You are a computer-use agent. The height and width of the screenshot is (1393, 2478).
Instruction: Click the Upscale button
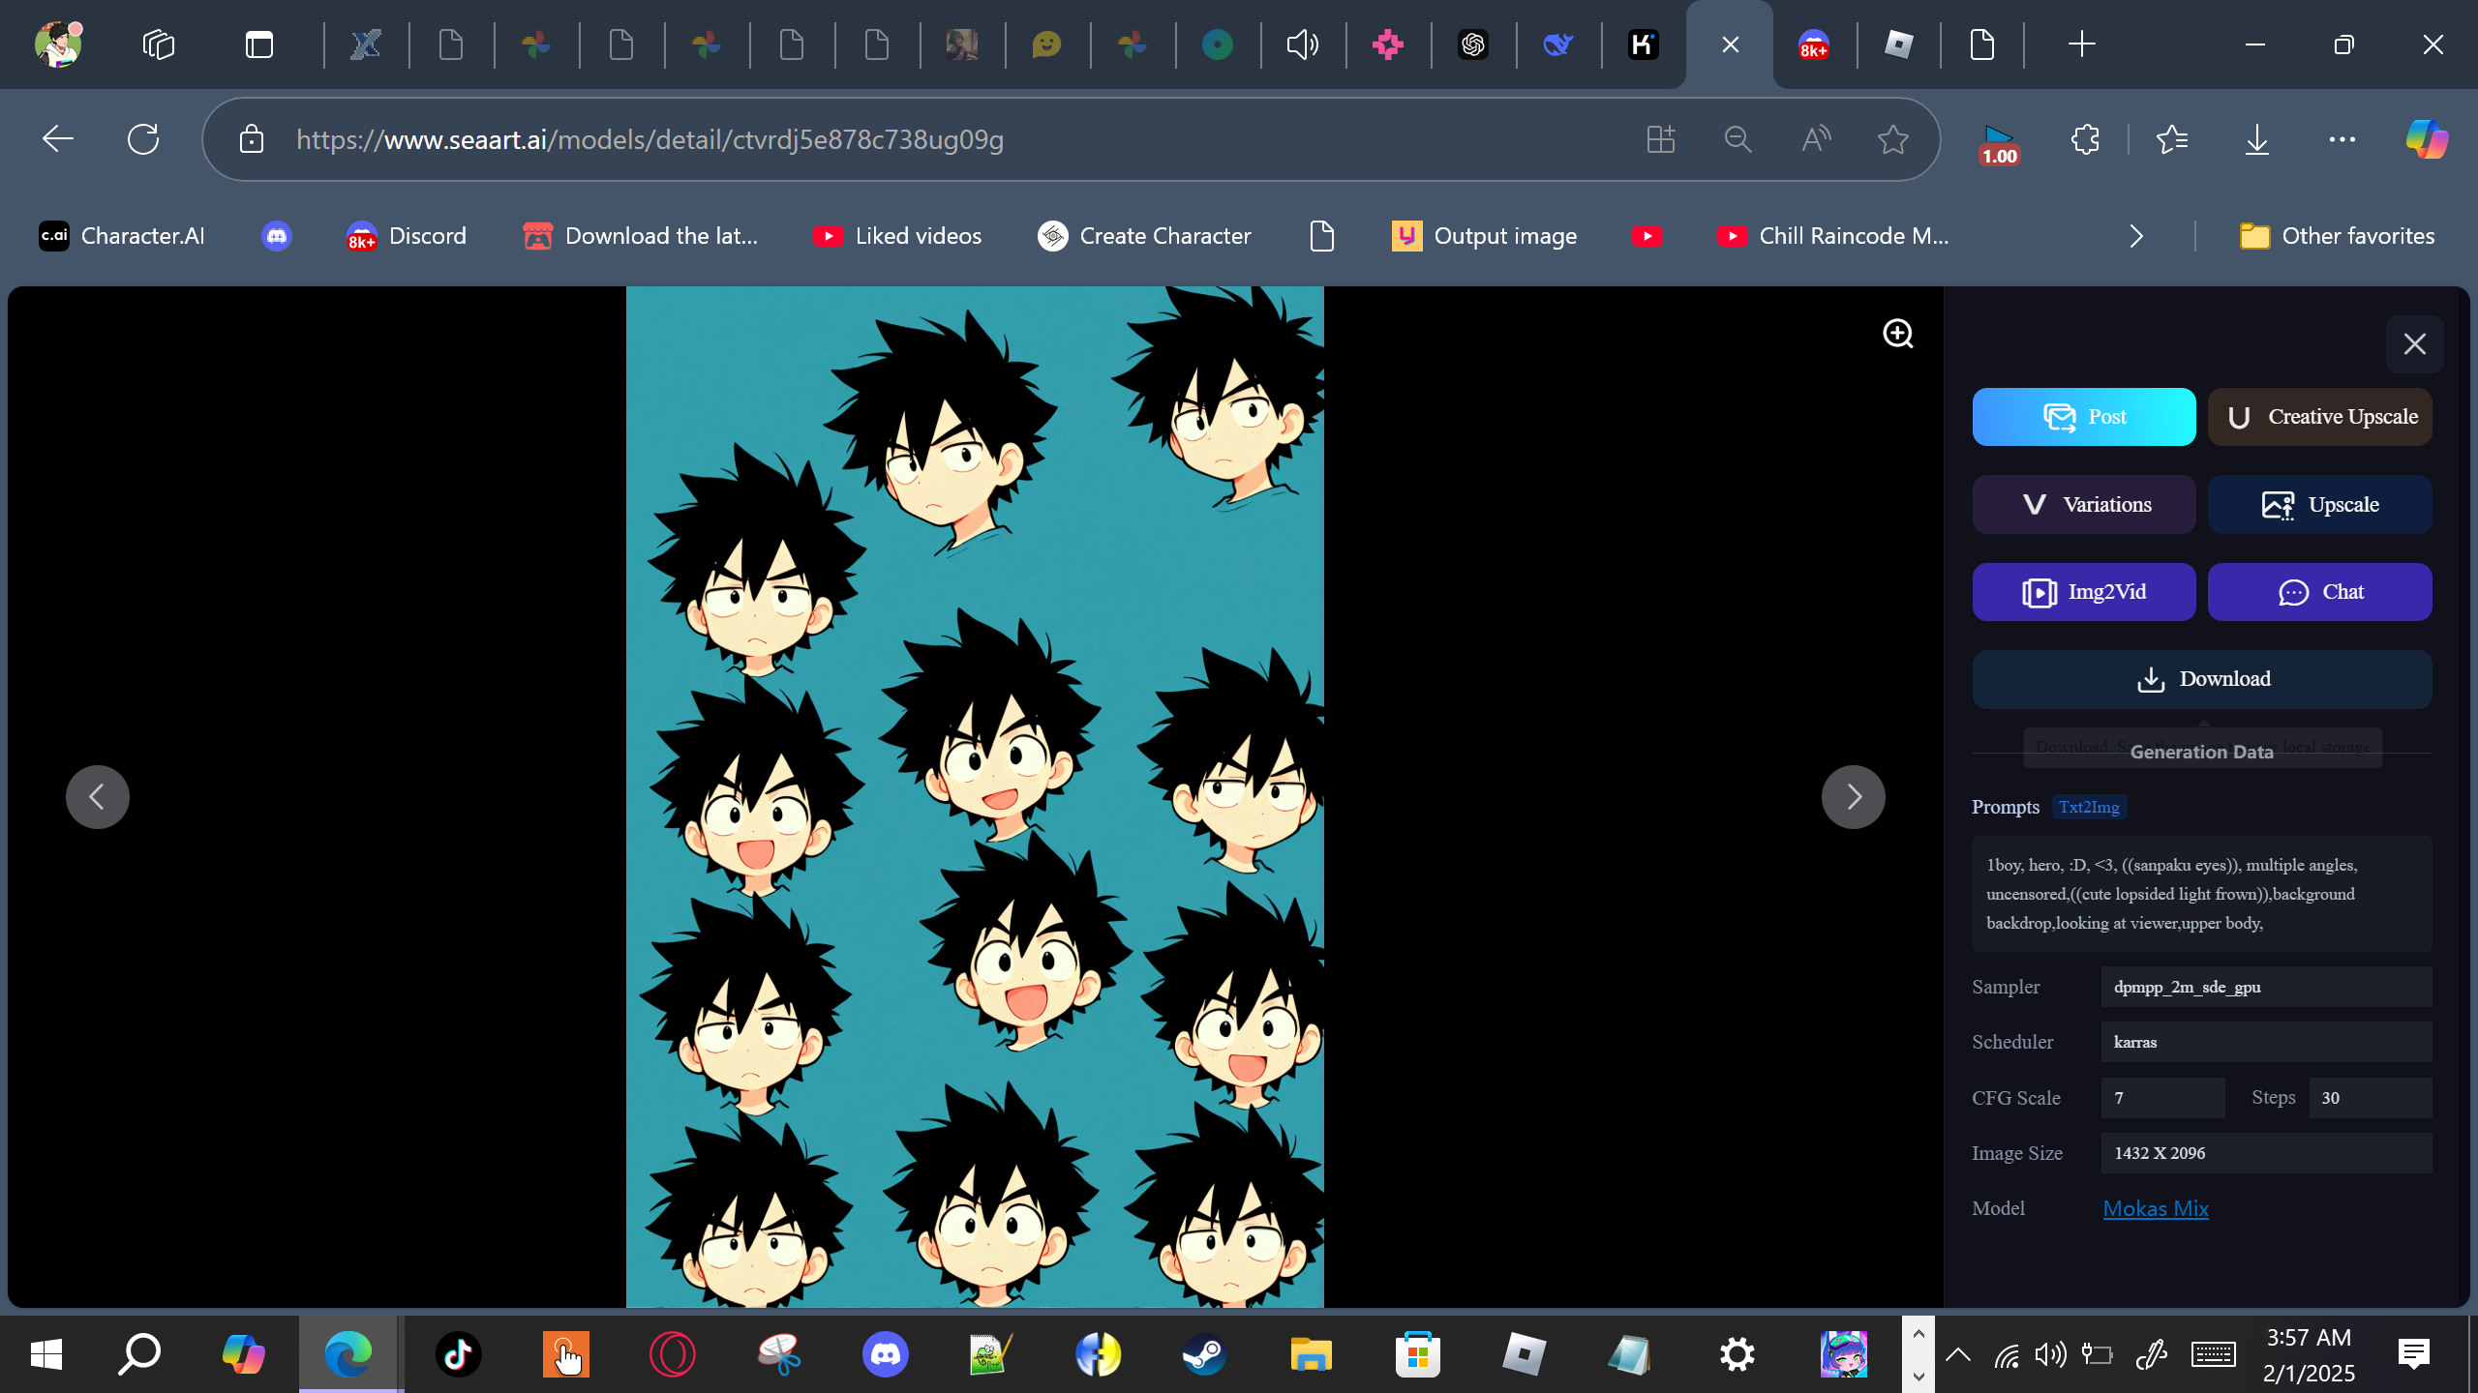[x=2319, y=504]
